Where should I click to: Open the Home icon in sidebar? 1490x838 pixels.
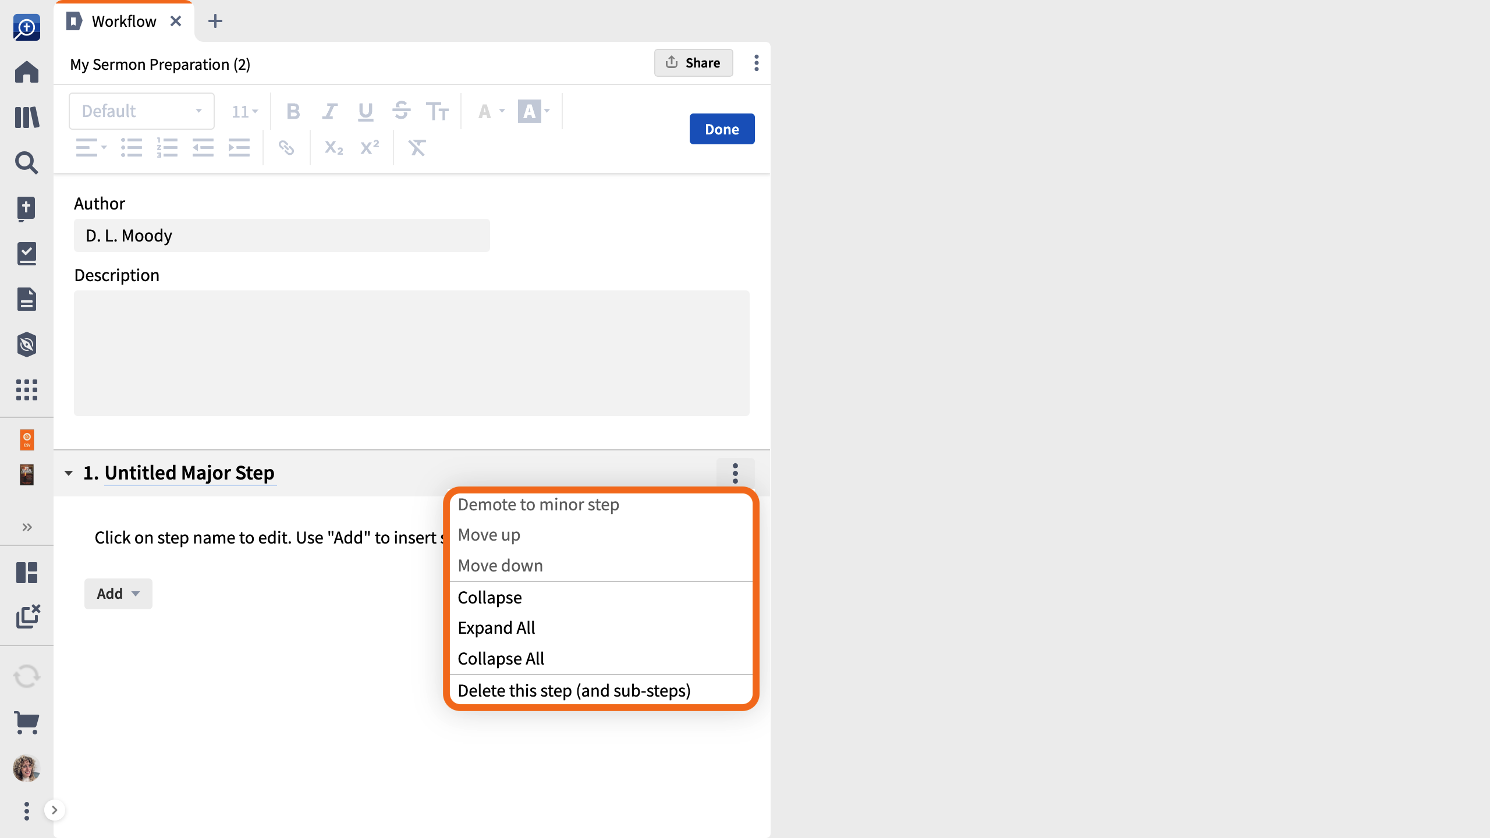point(27,72)
